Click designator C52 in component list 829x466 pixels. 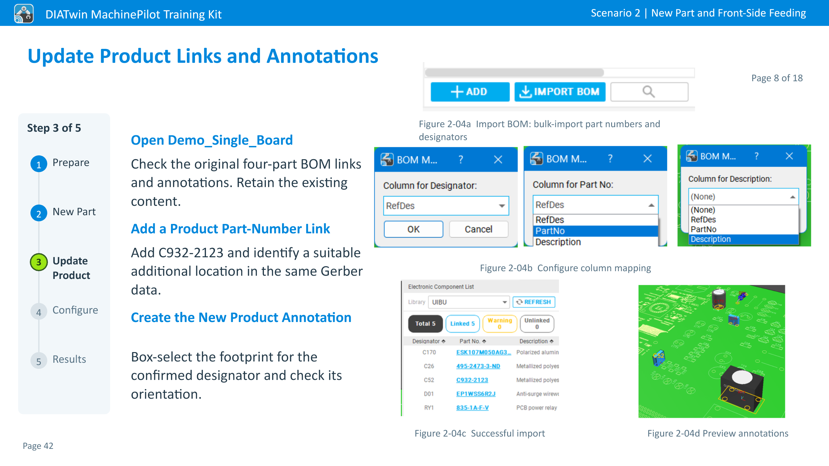click(x=429, y=380)
